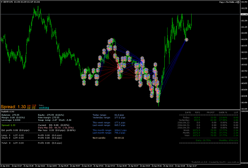
Task: Click the Total: 0 LOT line
Action: (x=12, y=143)
